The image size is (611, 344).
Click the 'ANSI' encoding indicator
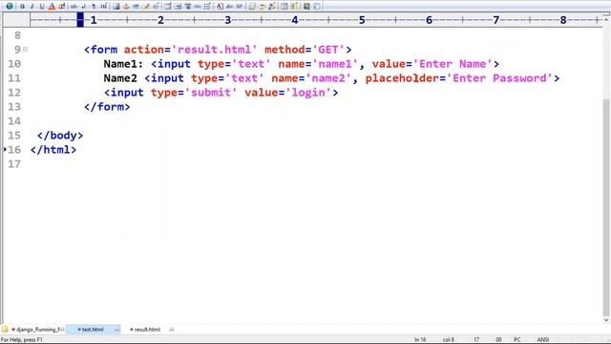[x=543, y=340]
